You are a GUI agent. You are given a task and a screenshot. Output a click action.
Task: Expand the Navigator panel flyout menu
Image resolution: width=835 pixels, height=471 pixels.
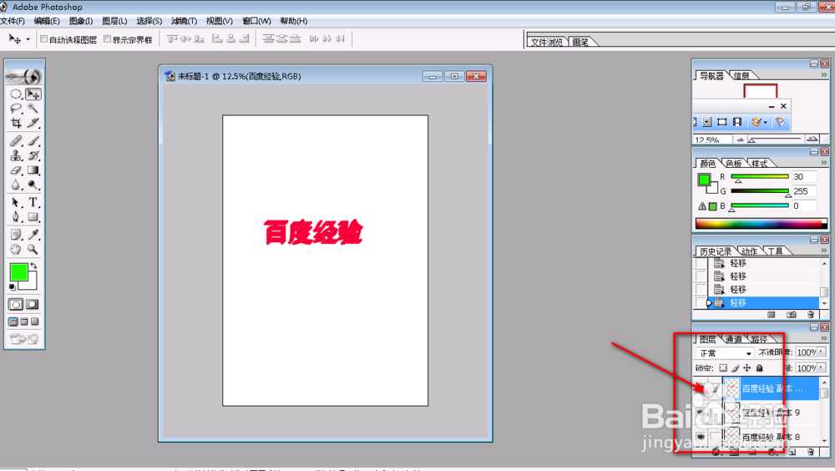point(824,75)
